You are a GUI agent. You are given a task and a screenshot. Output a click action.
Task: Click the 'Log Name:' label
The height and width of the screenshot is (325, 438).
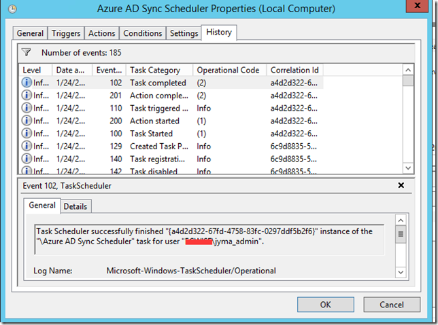[53, 271]
